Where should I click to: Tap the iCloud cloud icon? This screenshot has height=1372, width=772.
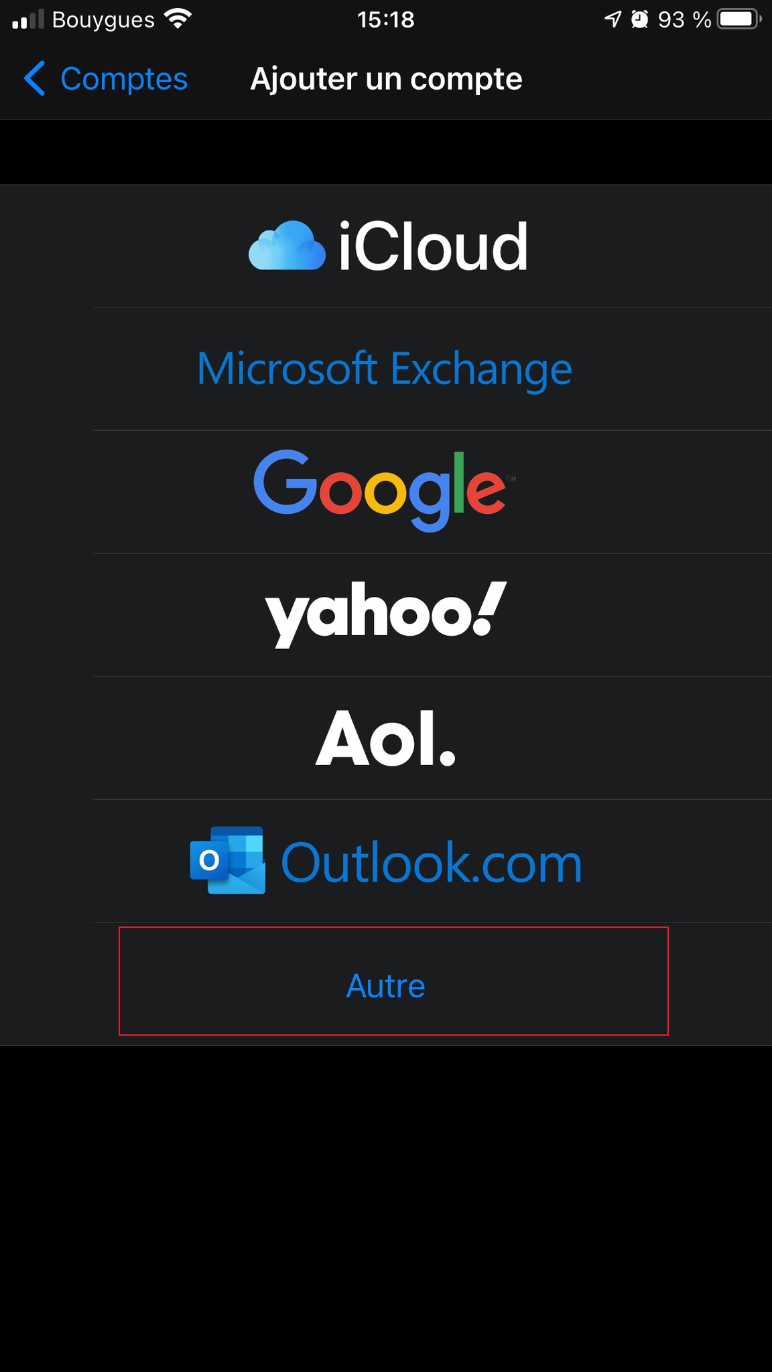point(287,245)
